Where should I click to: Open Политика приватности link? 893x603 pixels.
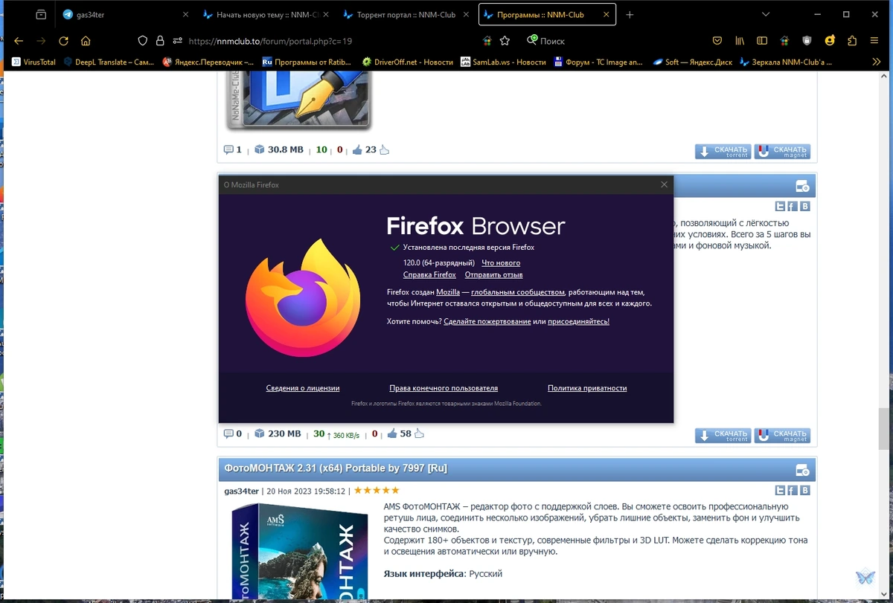point(587,388)
